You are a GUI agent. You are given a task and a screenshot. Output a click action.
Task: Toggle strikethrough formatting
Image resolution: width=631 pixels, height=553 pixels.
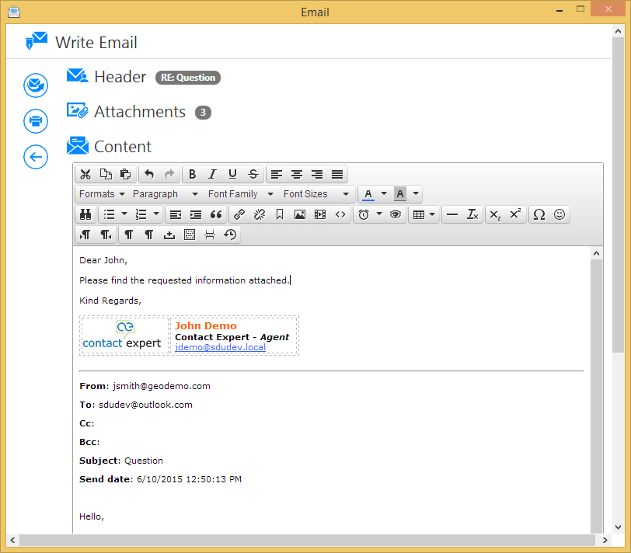[x=253, y=174]
